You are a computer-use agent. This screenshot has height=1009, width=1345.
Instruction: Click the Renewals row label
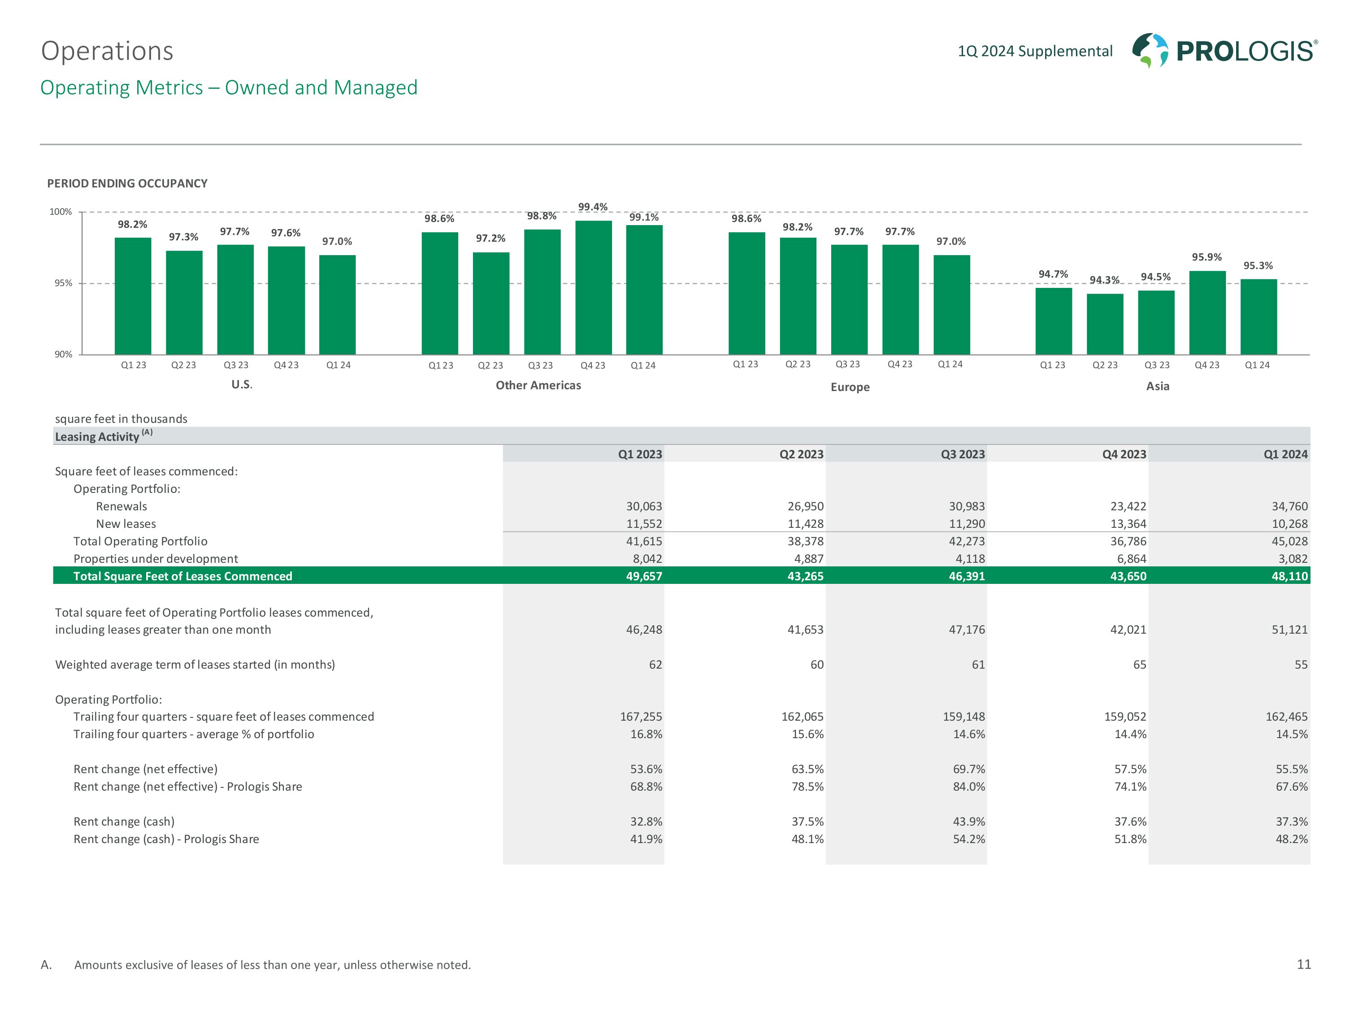pyautogui.click(x=121, y=506)
